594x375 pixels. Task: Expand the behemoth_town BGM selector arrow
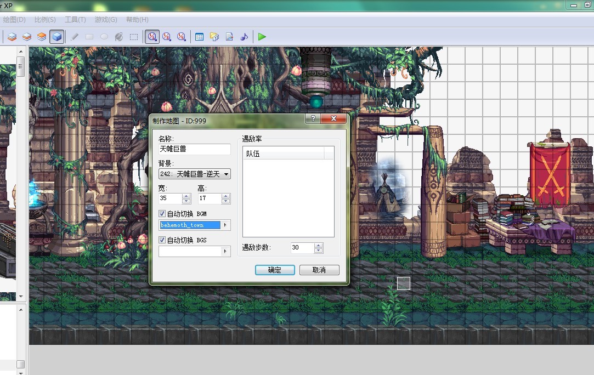coord(225,225)
